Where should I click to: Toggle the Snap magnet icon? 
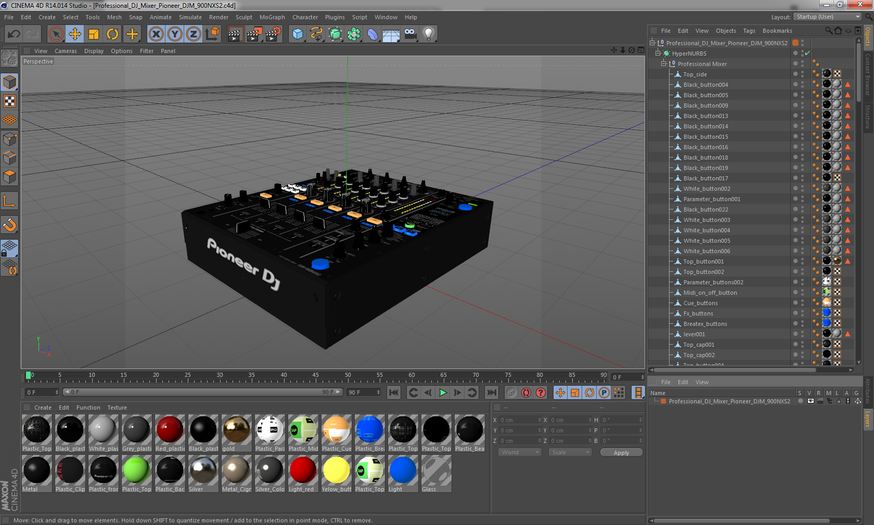point(9,225)
